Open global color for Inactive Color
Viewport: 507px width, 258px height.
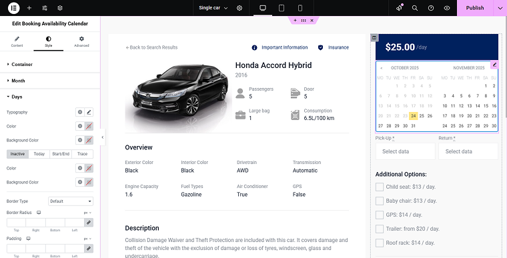pyautogui.click(x=80, y=168)
